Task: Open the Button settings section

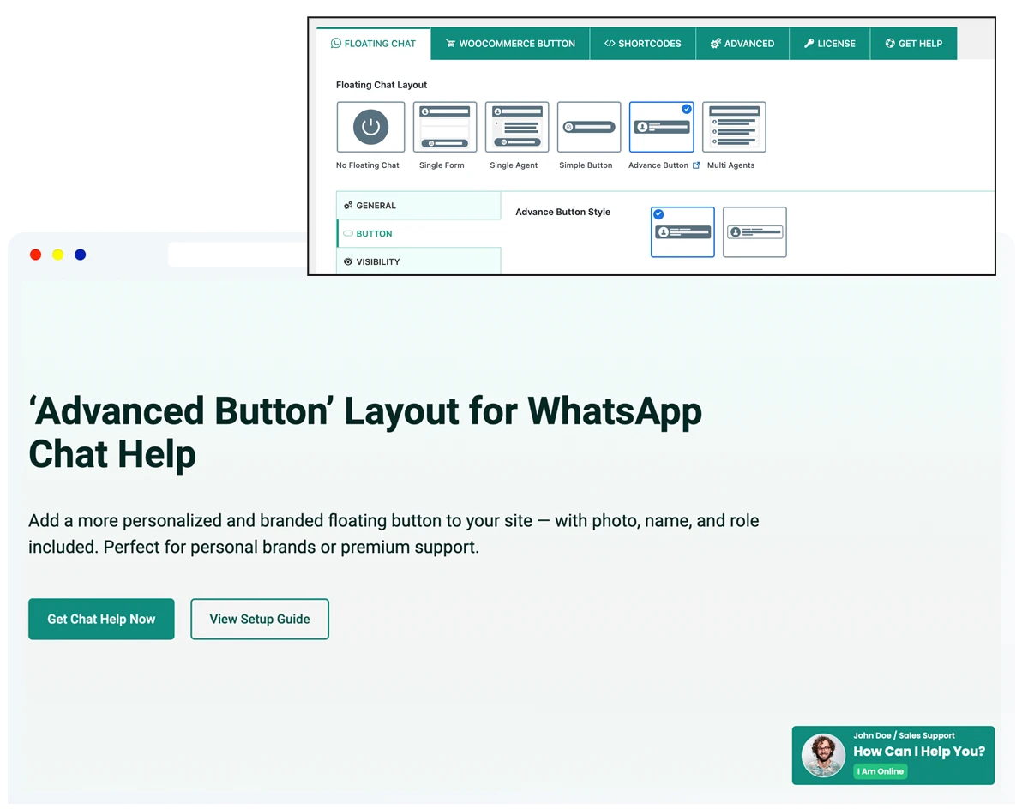Action: (418, 233)
